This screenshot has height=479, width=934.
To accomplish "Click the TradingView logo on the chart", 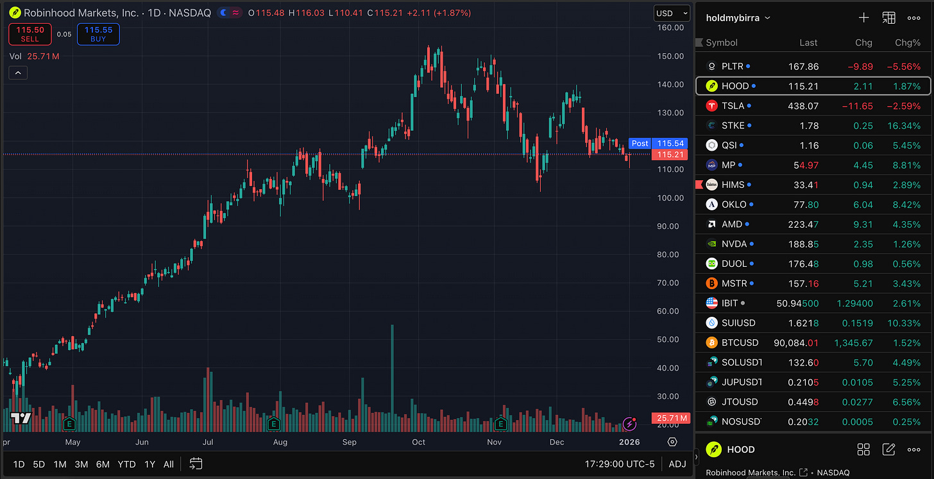I will [x=21, y=418].
